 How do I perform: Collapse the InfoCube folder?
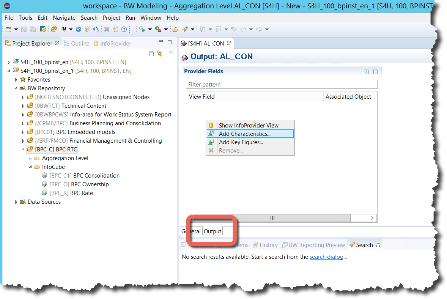[30, 167]
